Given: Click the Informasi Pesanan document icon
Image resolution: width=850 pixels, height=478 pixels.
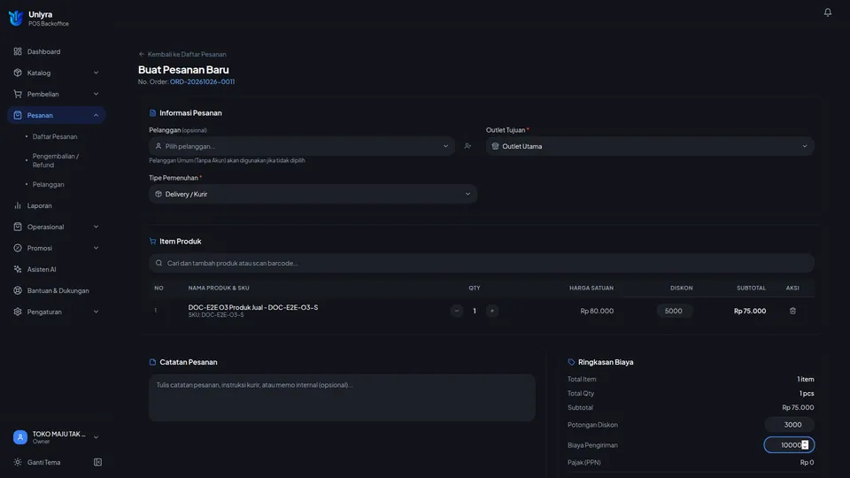Looking at the screenshot, I should [152, 112].
